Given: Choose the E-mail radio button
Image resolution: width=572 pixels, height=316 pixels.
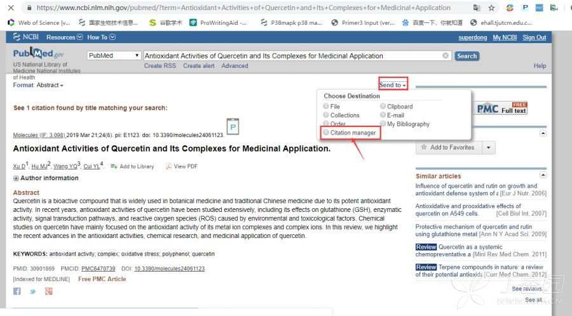Looking at the screenshot, I should (383, 115).
